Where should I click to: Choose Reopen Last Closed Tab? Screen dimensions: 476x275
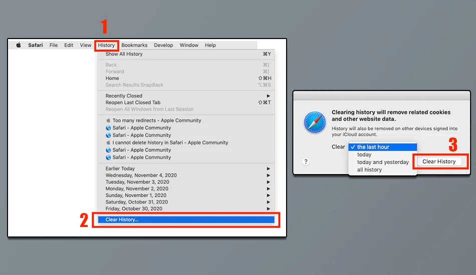(x=186, y=102)
